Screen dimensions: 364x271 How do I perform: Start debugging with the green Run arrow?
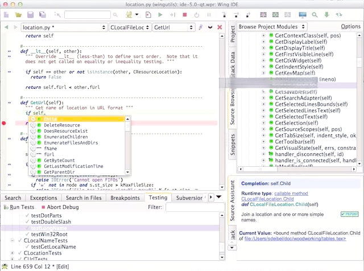tap(160, 15)
